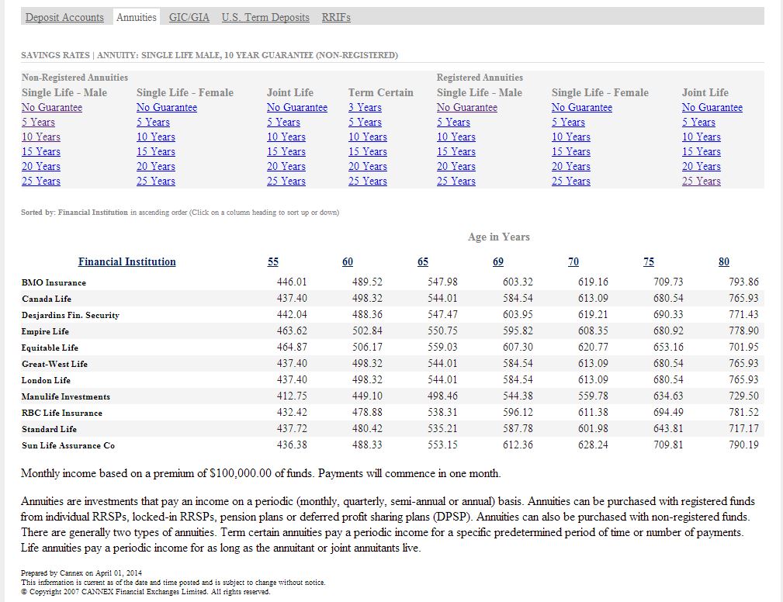Sort by age 65 column heading
The height and width of the screenshot is (602, 783).
423,261
